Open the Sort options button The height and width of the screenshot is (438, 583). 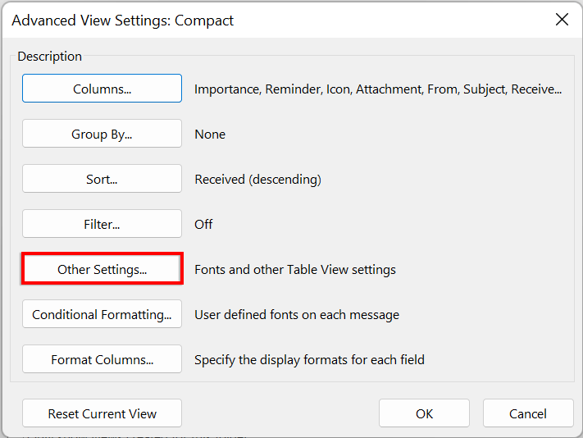(x=102, y=179)
